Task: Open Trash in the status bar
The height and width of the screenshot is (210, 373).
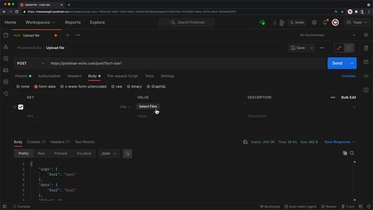Action: pos(348,206)
